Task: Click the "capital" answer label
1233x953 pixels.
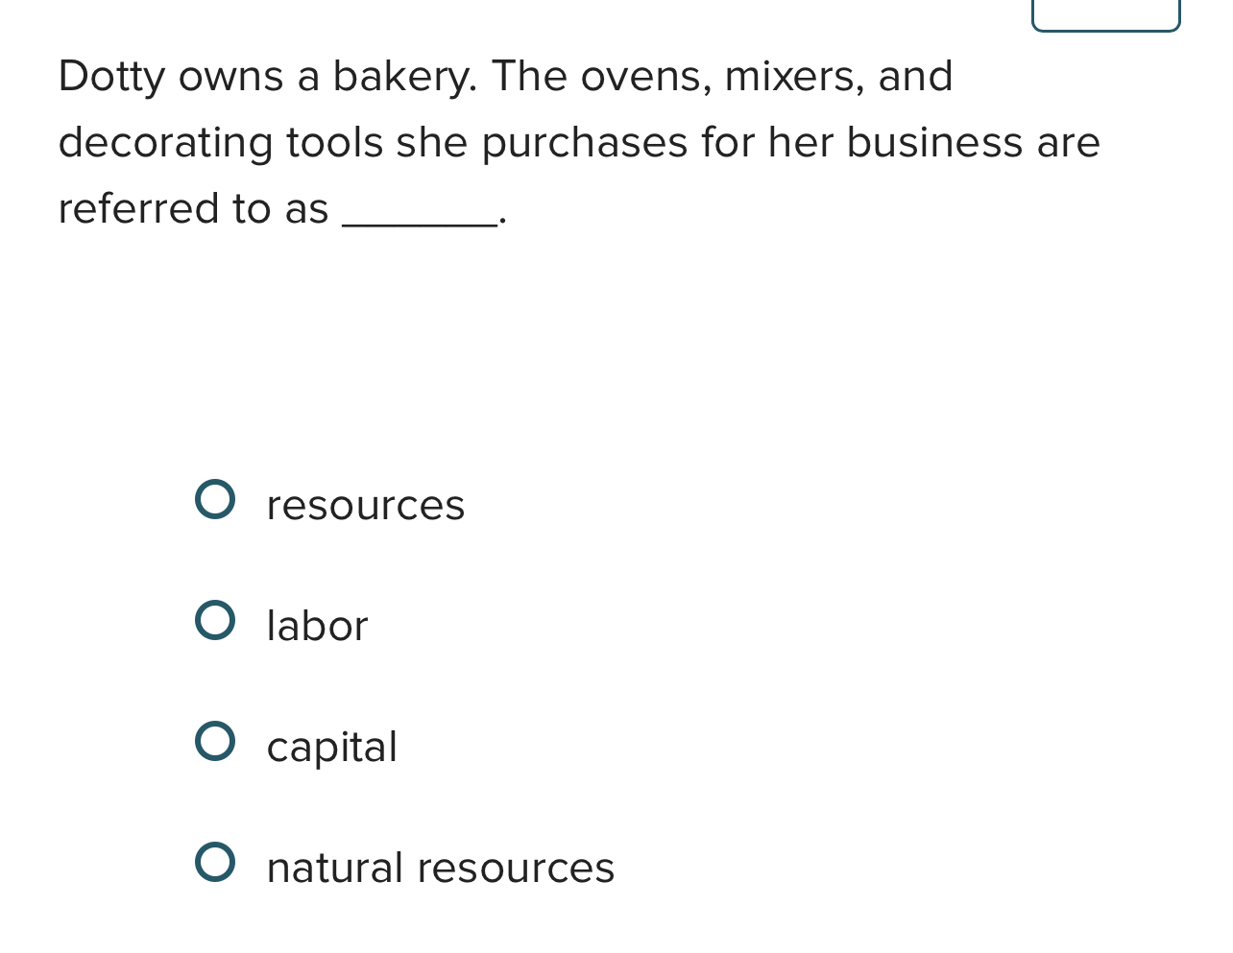Action: [331, 747]
